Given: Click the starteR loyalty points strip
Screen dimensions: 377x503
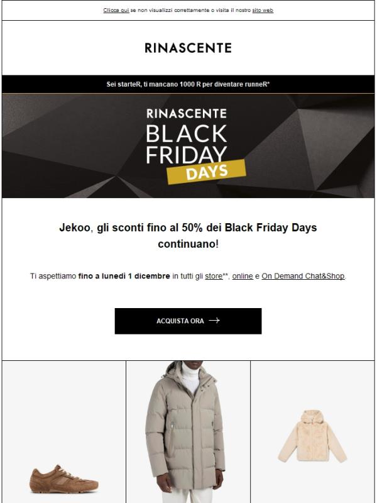Looking at the screenshot, I should point(188,84).
